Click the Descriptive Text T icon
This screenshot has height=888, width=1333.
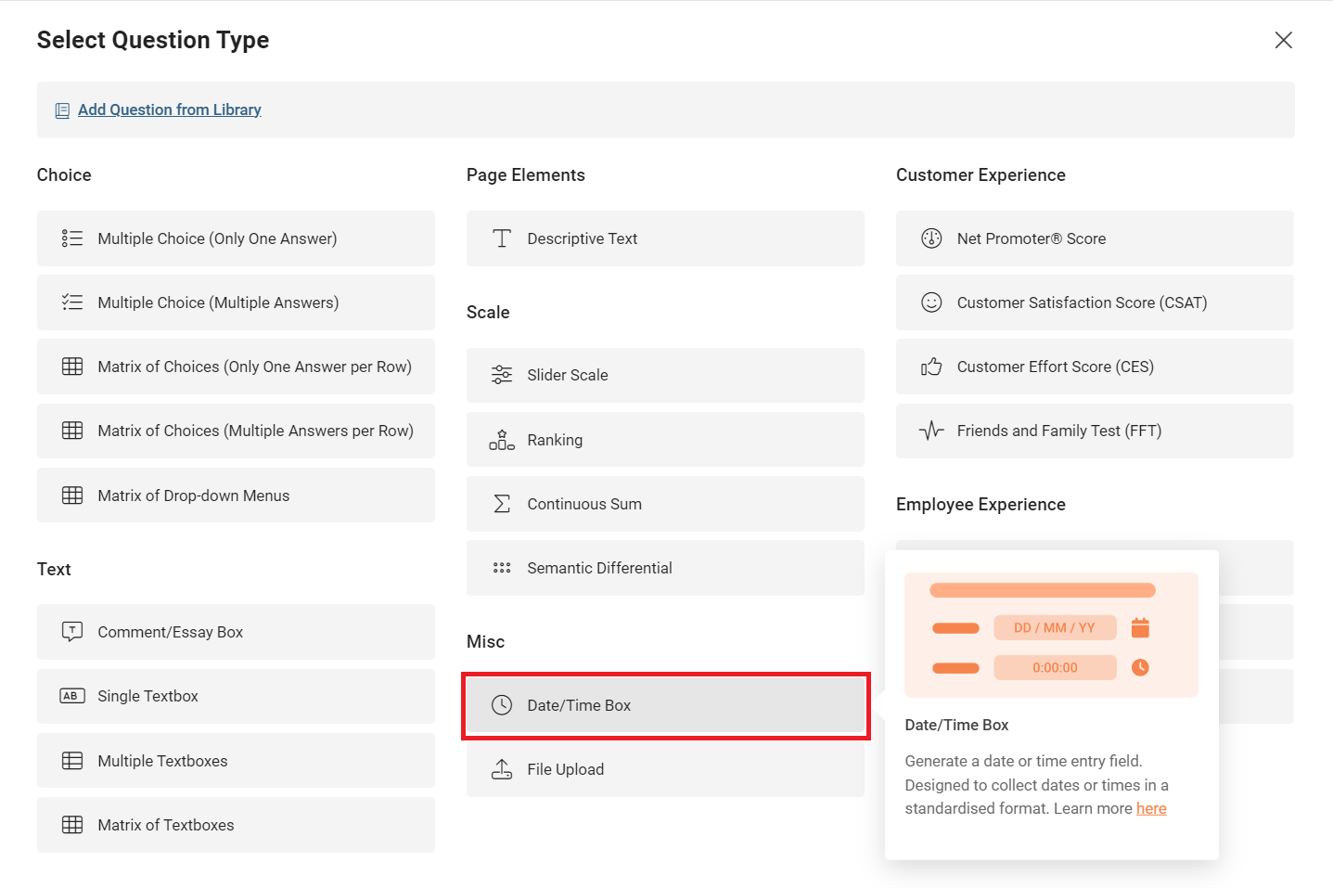502,238
